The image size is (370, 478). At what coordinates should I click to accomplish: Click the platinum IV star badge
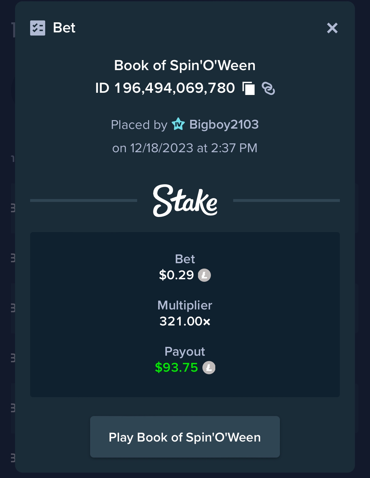[178, 125]
